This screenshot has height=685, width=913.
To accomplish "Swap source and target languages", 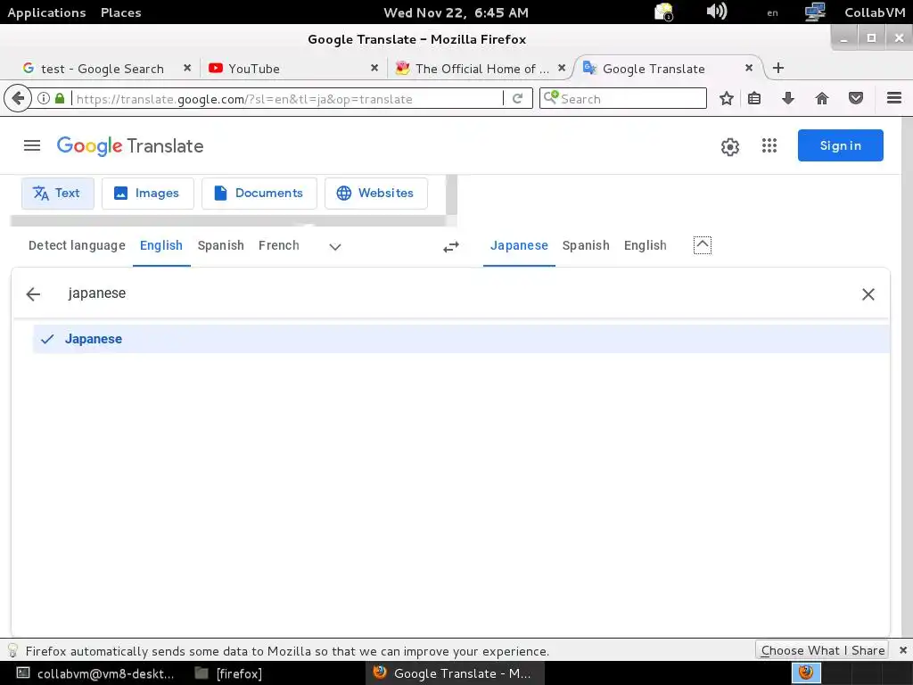I will click(450, 247).
